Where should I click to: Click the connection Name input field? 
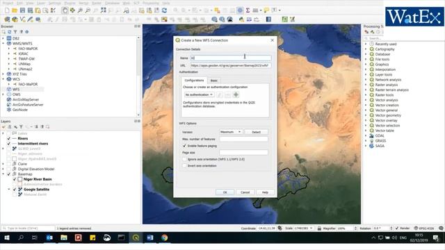(230, 58)
